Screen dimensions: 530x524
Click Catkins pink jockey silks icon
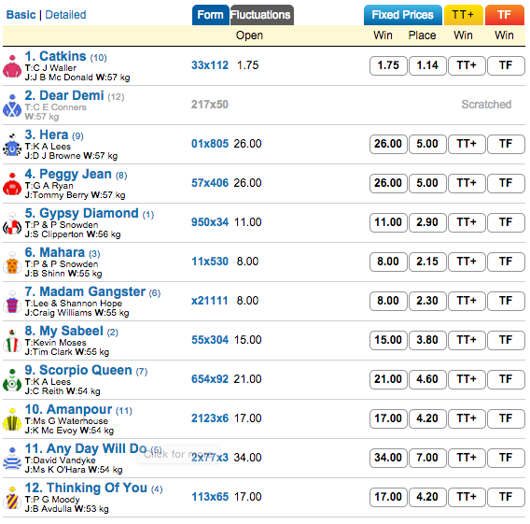[x=12, y=66]
